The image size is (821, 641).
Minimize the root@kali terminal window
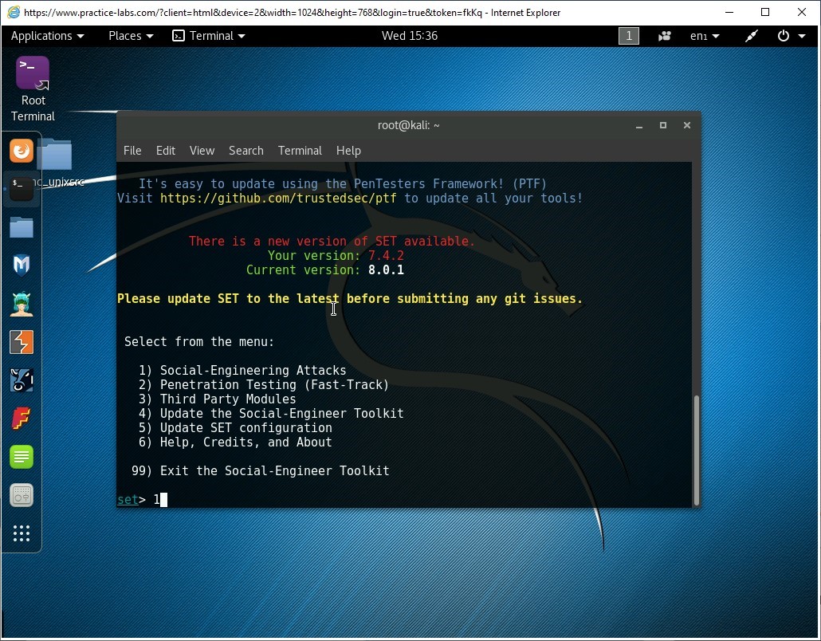click(639, 126)
